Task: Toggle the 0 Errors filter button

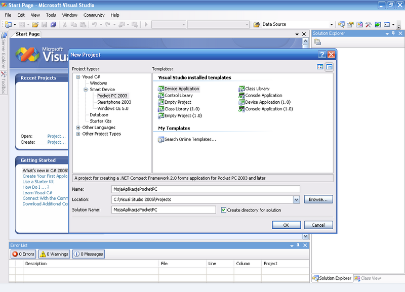Action: coord(23,254)
